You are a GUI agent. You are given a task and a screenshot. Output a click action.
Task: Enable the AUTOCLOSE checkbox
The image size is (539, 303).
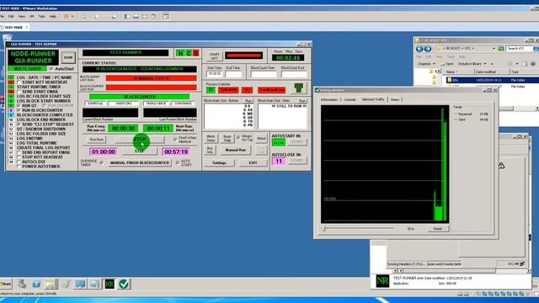(x=19, y=162)
